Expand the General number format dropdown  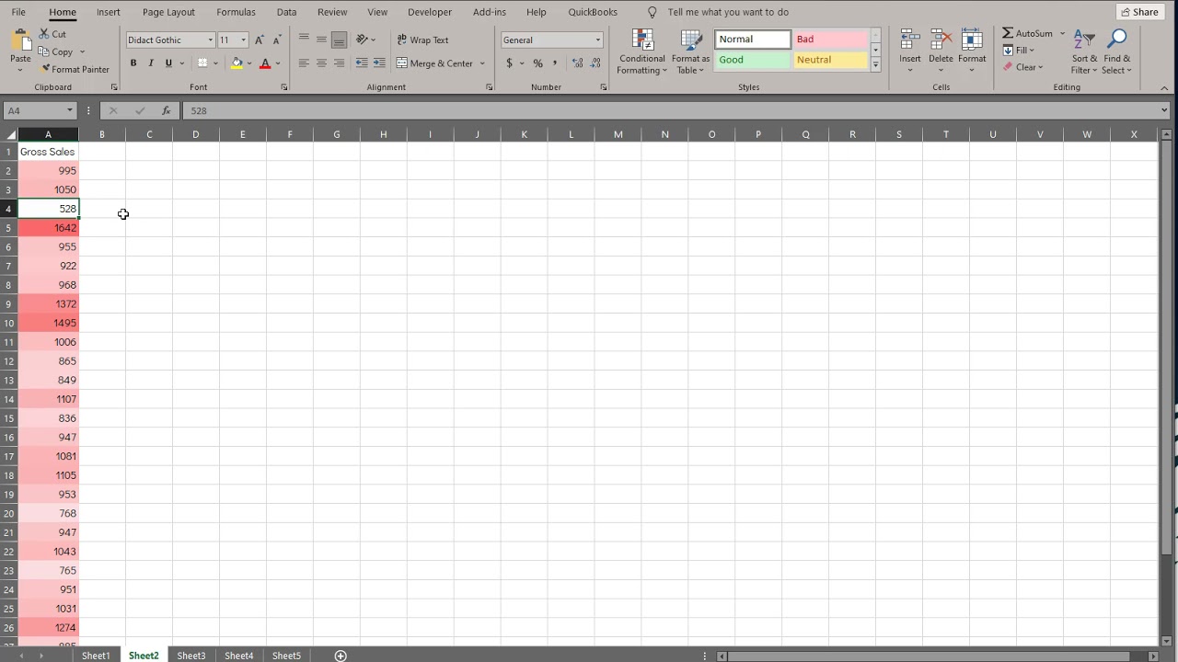[x=598, y=40]
